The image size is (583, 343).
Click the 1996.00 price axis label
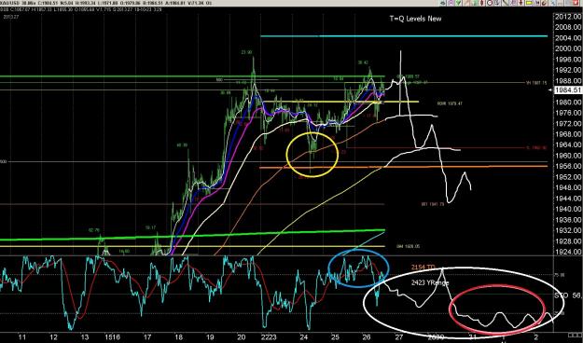click(x=568, y=60)
